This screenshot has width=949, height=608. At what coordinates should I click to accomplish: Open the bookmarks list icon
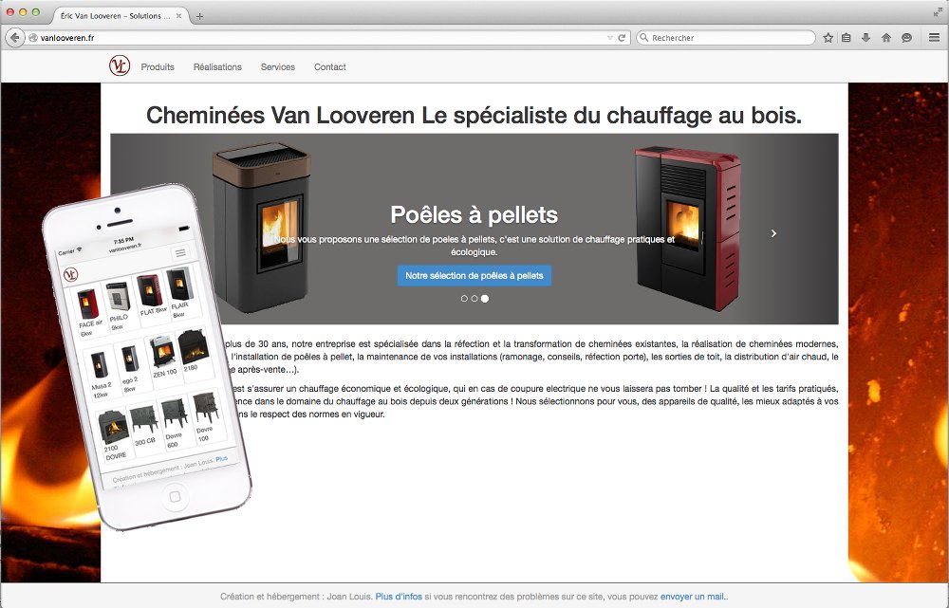tap(847, 38)
